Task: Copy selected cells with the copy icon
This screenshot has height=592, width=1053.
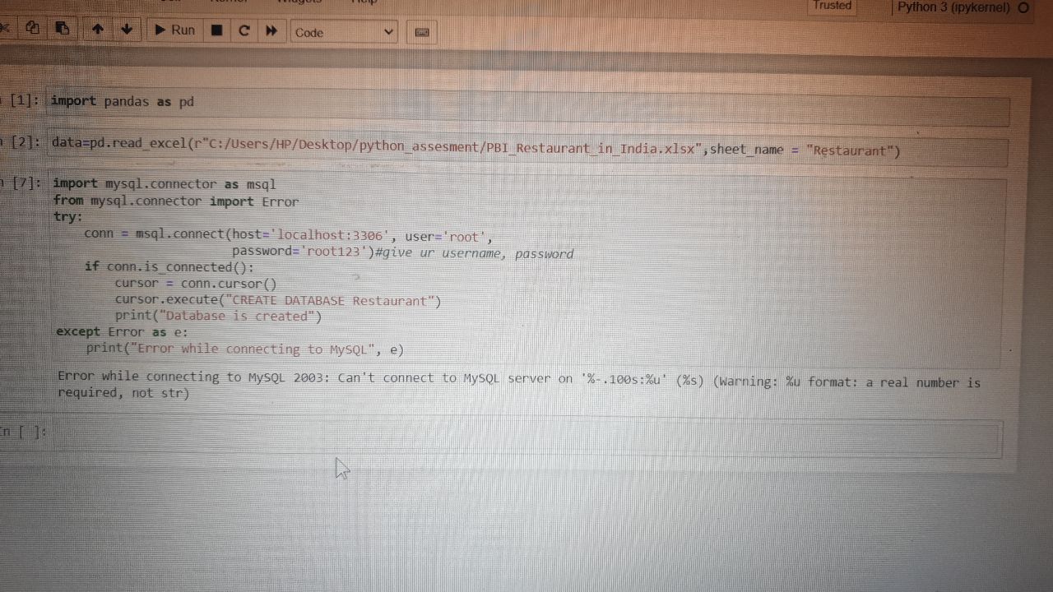Action: click(x=33, y=29)
